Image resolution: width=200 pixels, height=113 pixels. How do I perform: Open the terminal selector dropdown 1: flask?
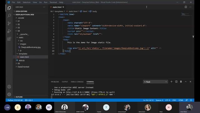156,82
